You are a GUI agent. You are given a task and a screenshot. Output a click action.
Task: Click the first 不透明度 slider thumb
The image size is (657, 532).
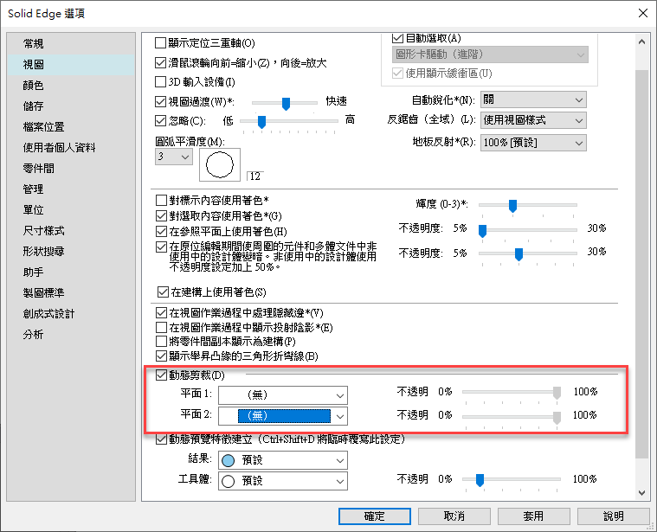[x=482, y=231]
